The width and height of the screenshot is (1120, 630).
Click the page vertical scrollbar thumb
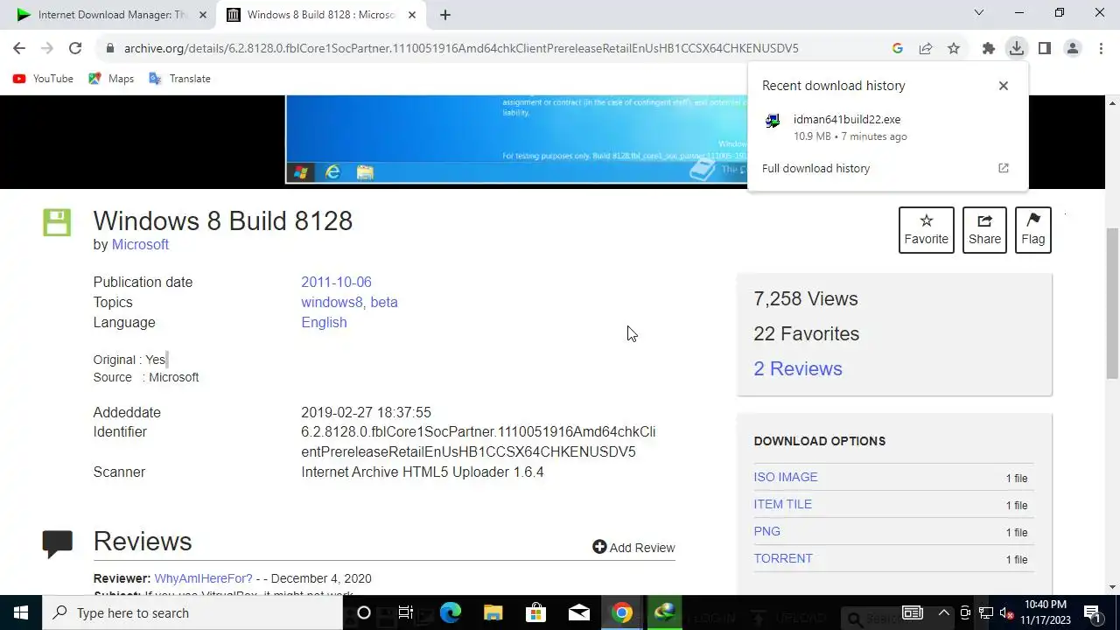[x=1112, y=302]
